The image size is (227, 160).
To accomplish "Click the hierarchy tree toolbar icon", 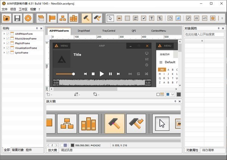I will click(x=63, y=18).
